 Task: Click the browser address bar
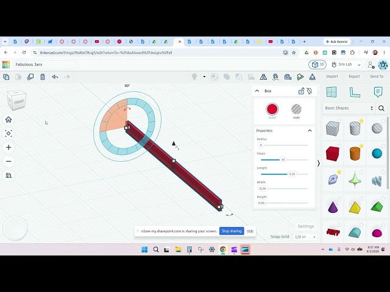click(159, 53)
